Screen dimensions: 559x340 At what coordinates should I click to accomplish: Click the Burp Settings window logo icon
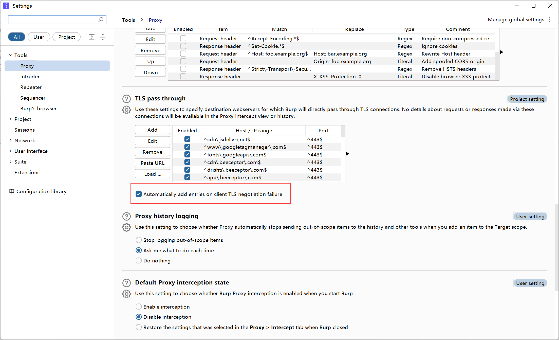click(6, 6)
